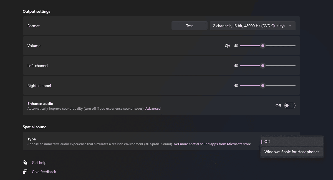Screen dimensions: 333x180
Task: Click the Volume slider thumb
Action: [263, 46]
